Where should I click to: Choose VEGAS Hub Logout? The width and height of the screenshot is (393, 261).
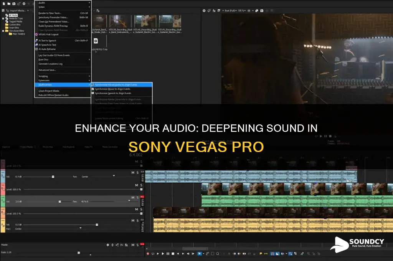[x=63, y=34]
